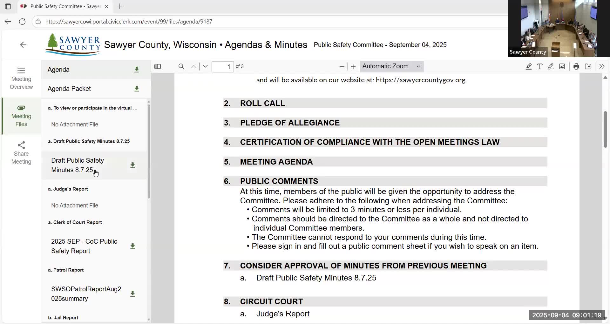This screenshot has width=610, height=324.
Task: Open the Automatic Zoom dropdown
Action: pos(392,66)
